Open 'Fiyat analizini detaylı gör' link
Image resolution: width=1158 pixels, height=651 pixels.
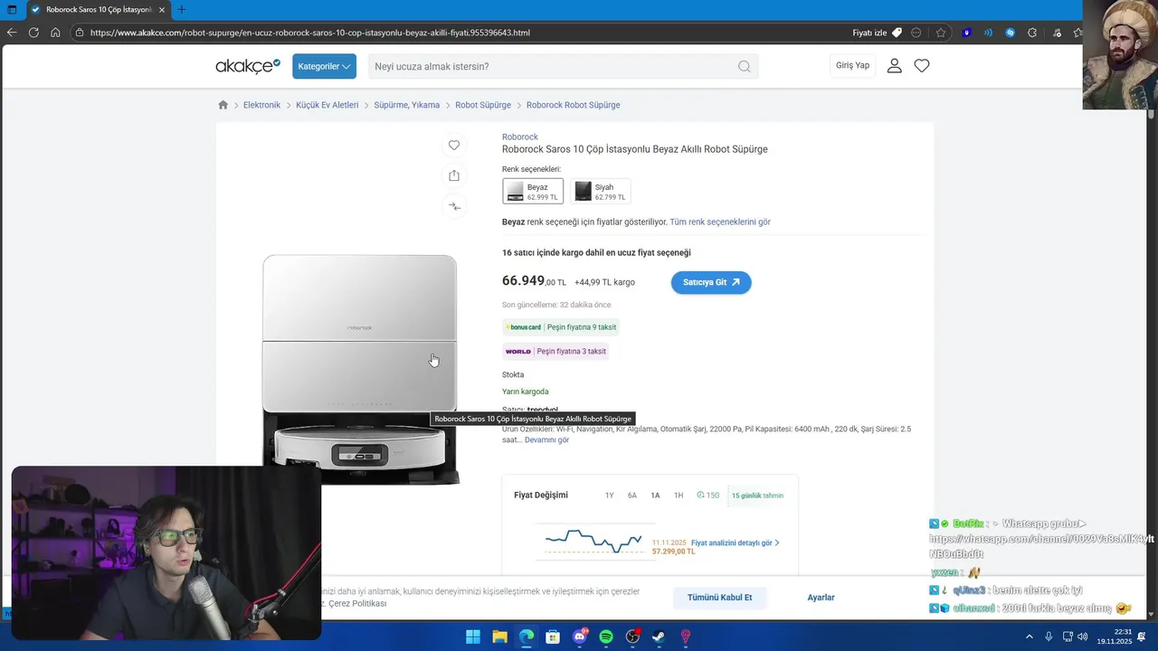735,543
